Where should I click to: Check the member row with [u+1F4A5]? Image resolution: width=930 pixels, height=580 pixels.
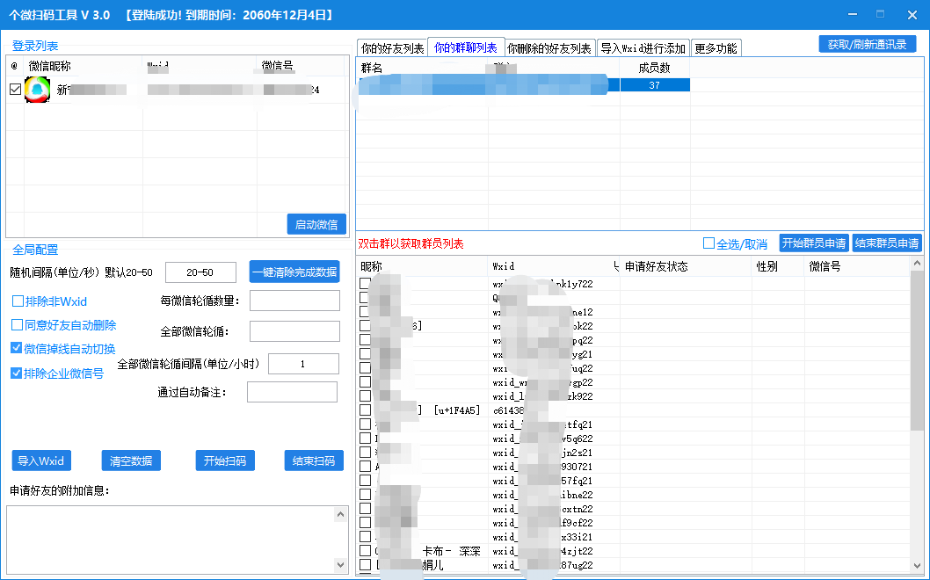click(x=366, y=410)
